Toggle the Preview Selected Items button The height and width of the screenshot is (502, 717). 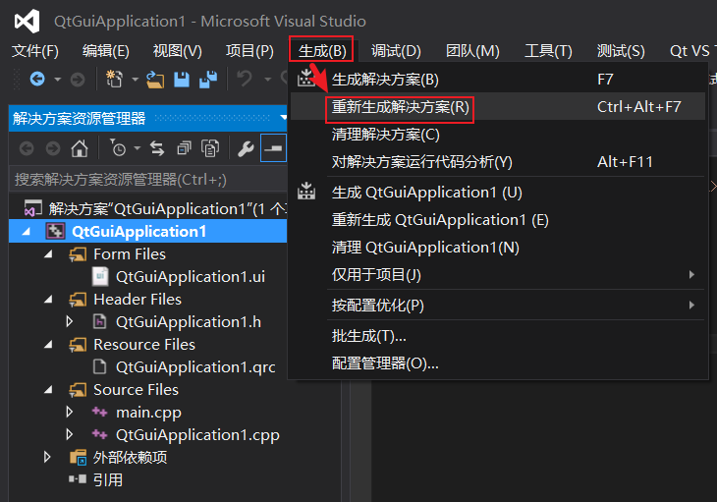click(x=273, y=148)
